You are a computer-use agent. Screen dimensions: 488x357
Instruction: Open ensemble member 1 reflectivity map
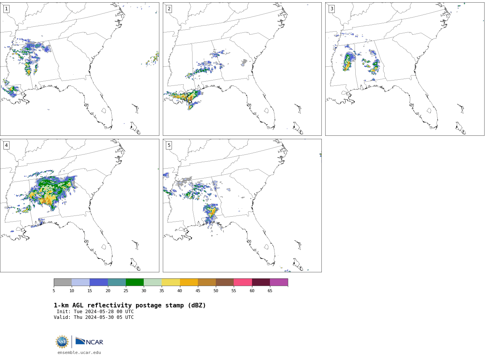[79, 69]
